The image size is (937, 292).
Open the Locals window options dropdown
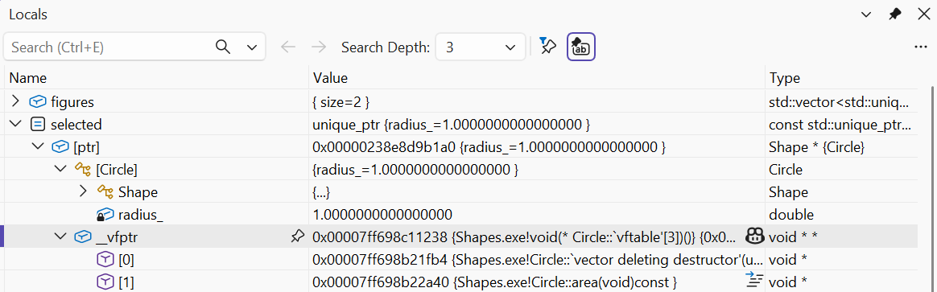(x=866, y=14)
